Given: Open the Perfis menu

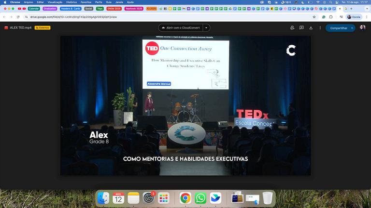Looking at the screenshot, I should click(x=99, y=2).
